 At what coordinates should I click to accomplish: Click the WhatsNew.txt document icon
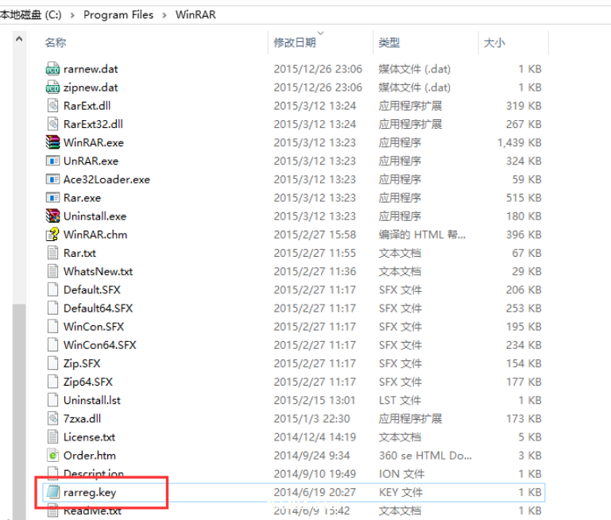52,271
